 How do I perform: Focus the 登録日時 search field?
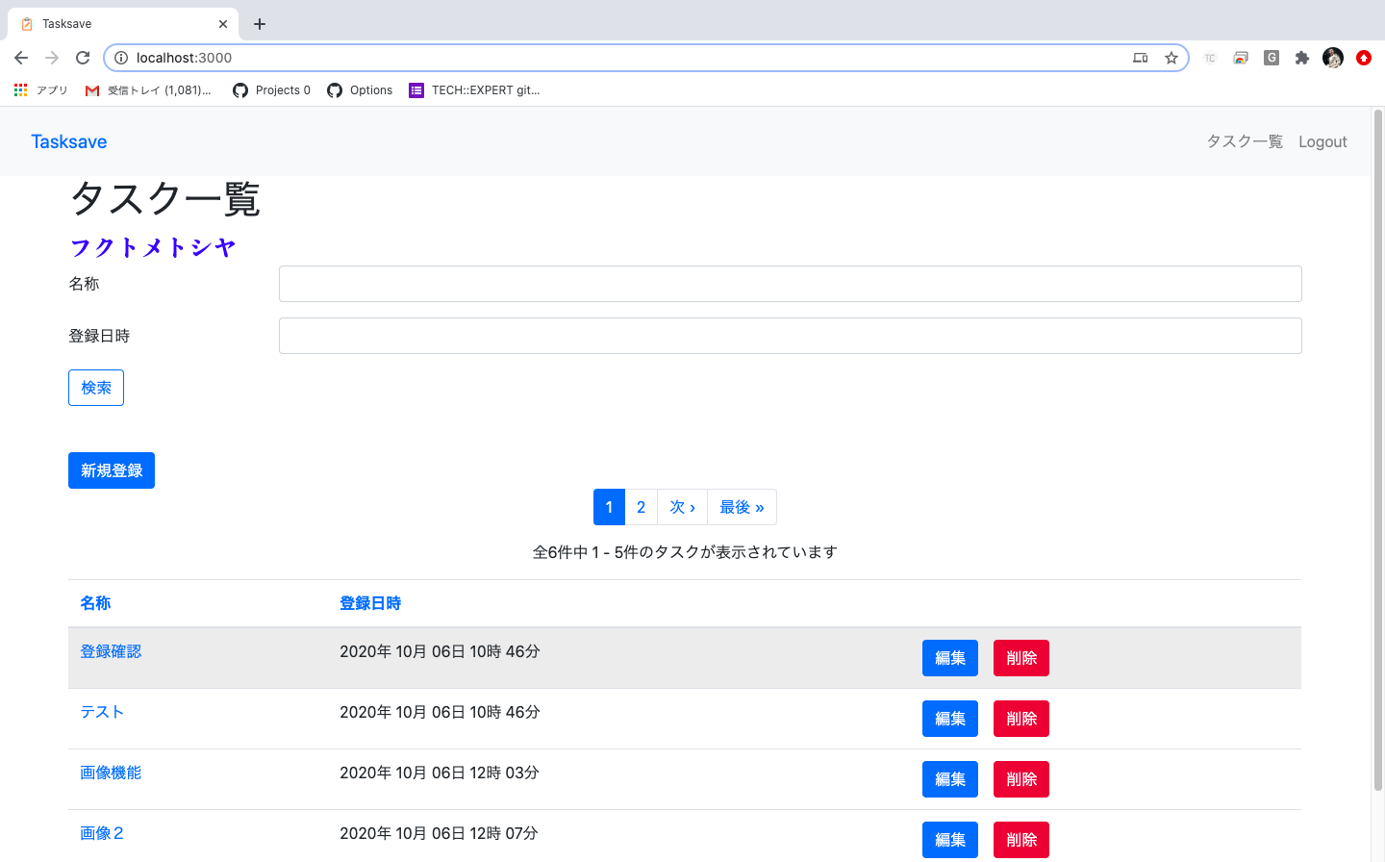tap(791, 336)
